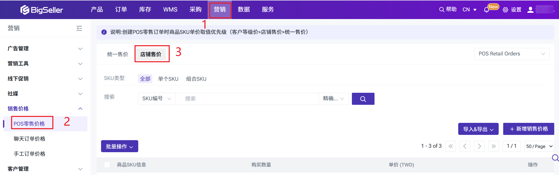This screenshot has height=175, width=559.
Task: Click the user account avatar icon
Action: pyautogui.click(x=530, y=10)
